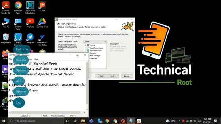The image size is (221, 124).
Task: Open the notification center icon
Action: click(215, 121)
